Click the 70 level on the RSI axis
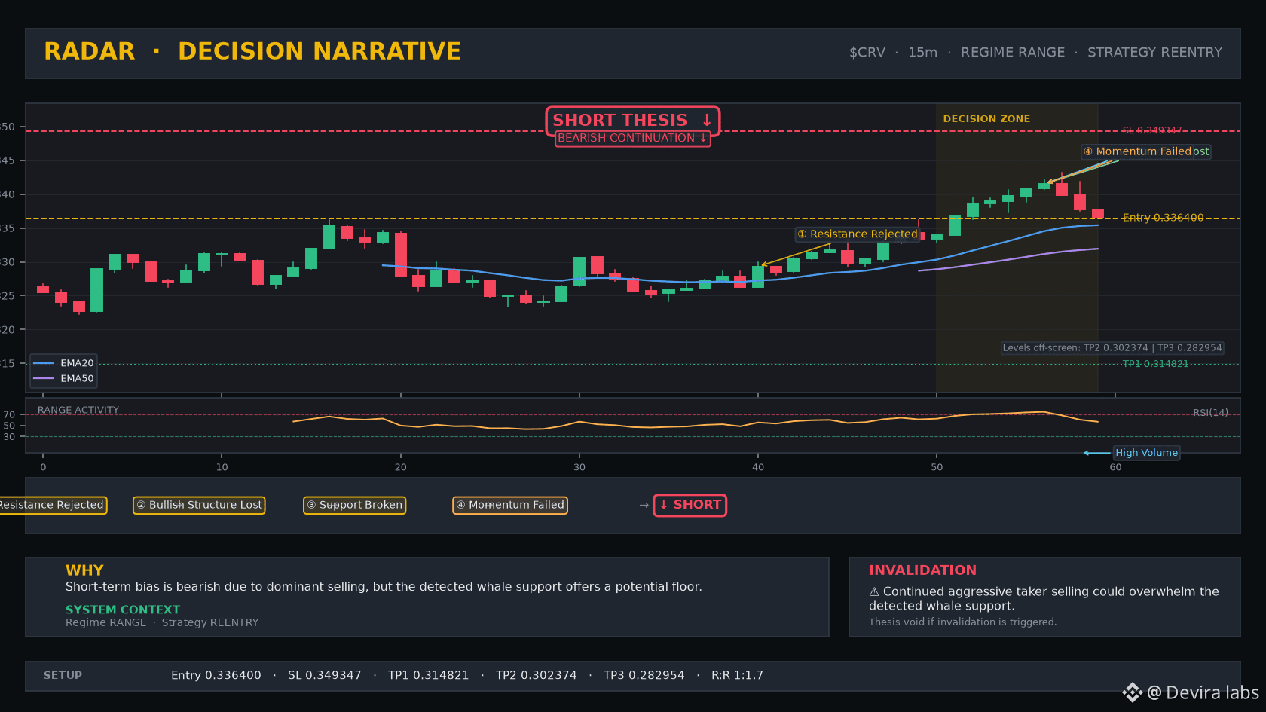 [9, 415]
